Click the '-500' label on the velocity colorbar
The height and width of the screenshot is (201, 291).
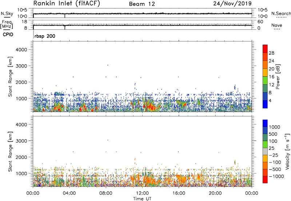tap(275, 169)
